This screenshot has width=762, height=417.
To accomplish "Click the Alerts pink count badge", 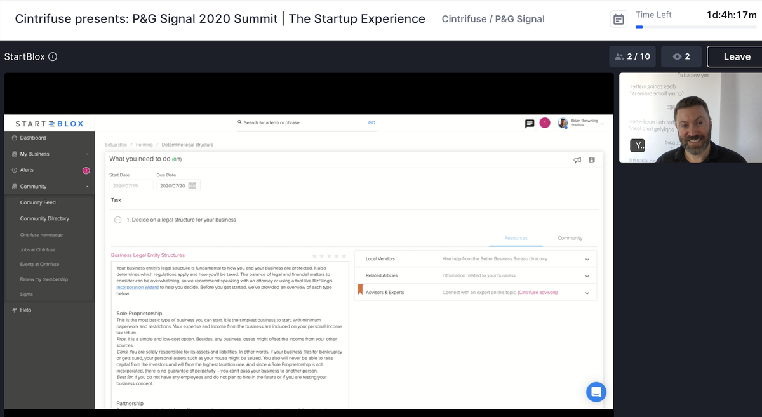I will coord(86,170).
